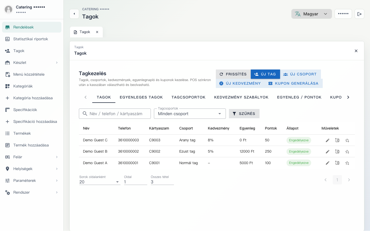370x237 pixels.
Task: Edit Demo Guest A with pencil icon
Action: [x=327, y=163]
